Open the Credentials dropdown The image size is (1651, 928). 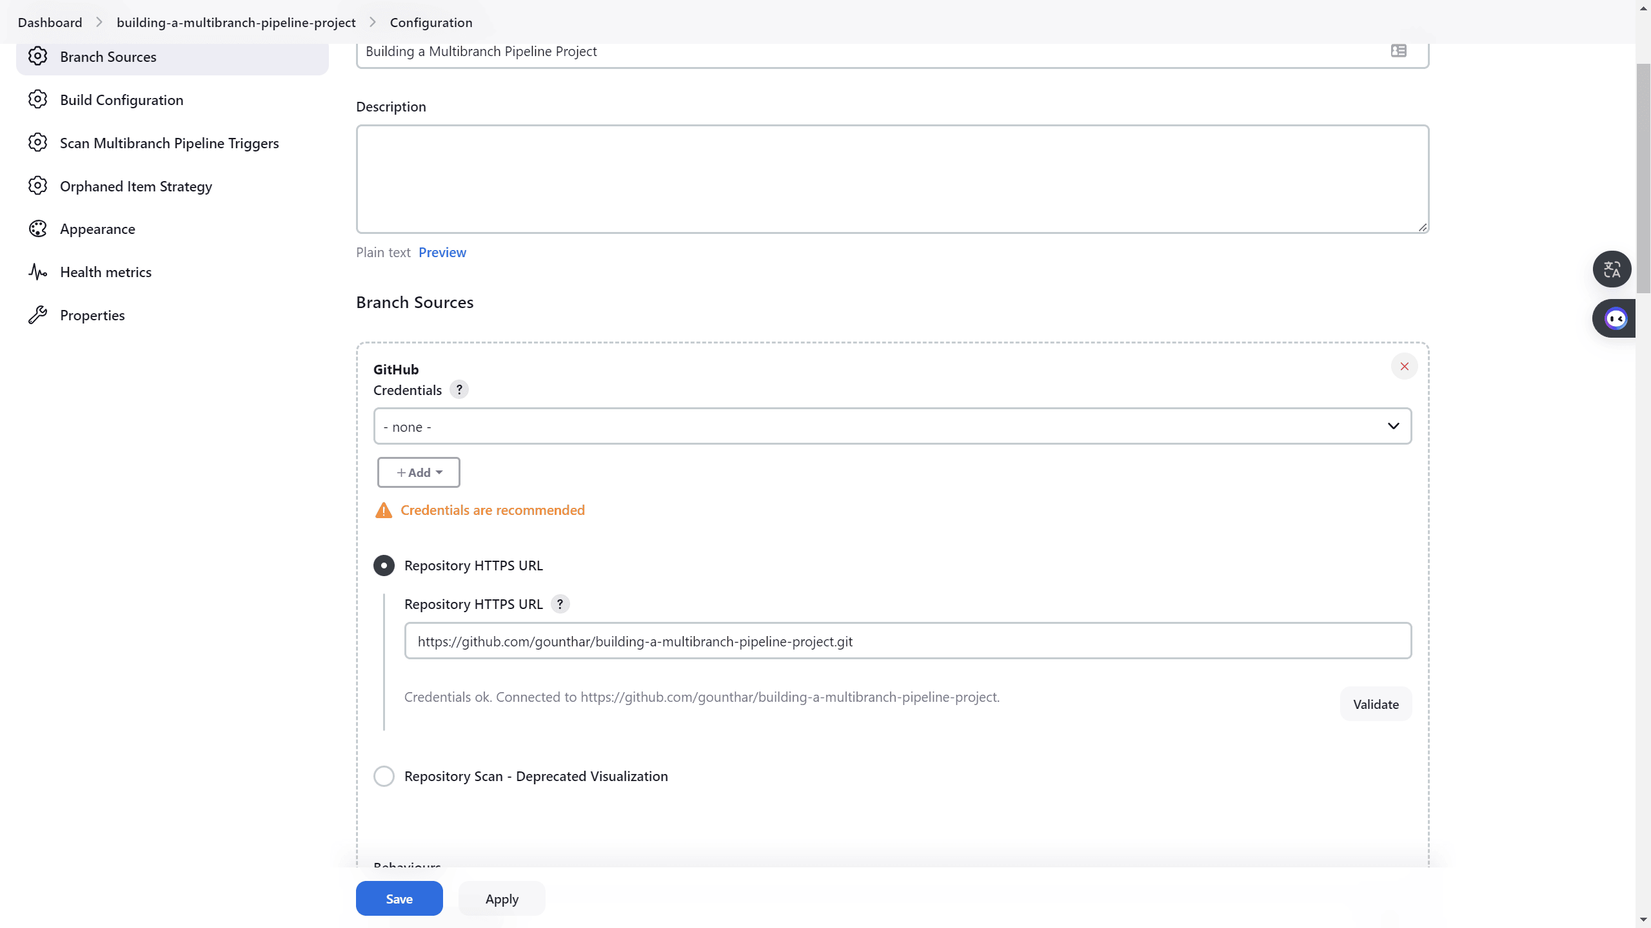tap(892, 427)
